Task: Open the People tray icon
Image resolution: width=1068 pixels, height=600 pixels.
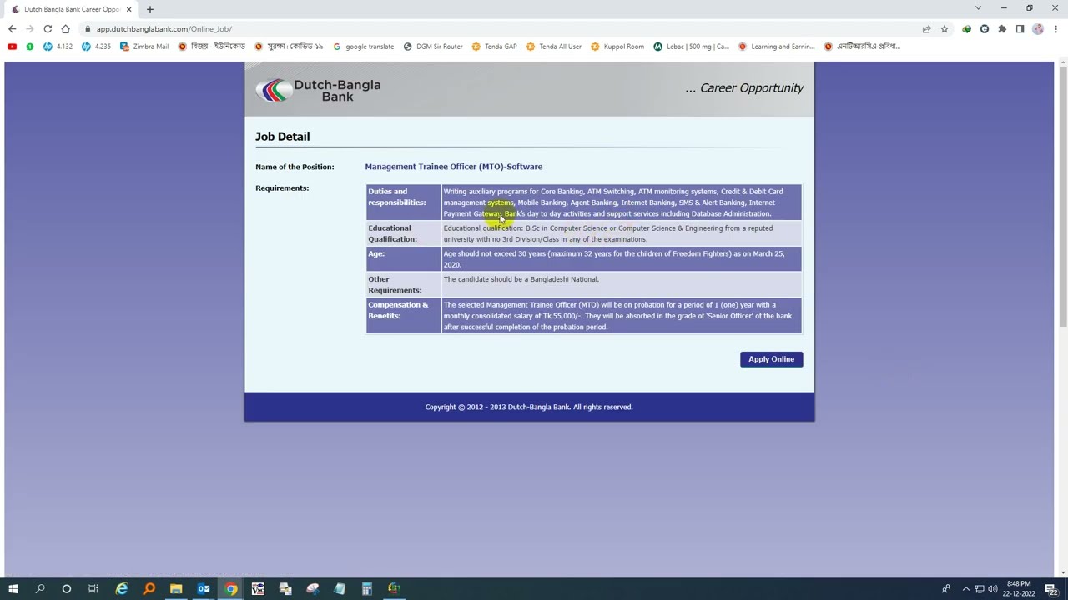Action: [x=946, y=589]
